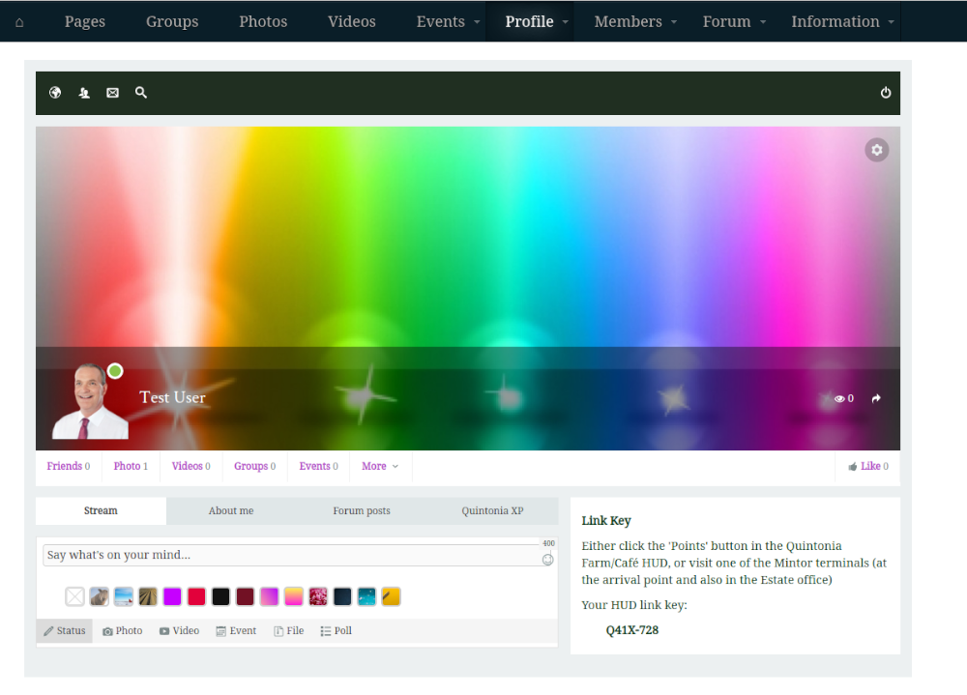Click the home icon in navigation bar
This screenshot has height=695, width=967.
point(19,22)
